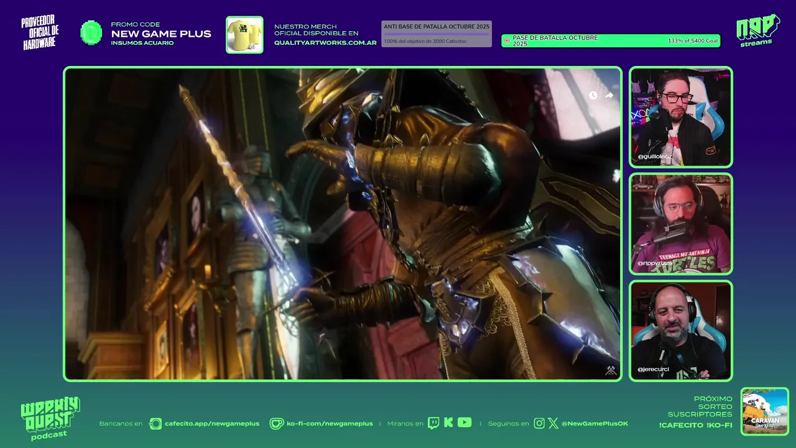The height and width of the screenshot is (448, 796).
Task: Open the yellow T-shirt merch thumbnail
Action: tap(244, 35)
